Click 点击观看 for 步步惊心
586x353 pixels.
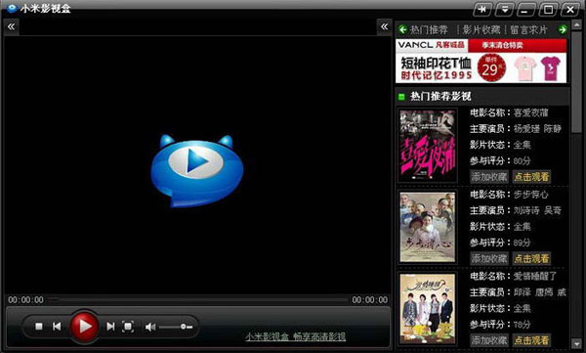pos(531,258)
